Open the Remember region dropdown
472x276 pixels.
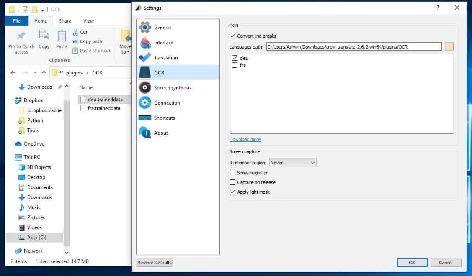(293, 163)
